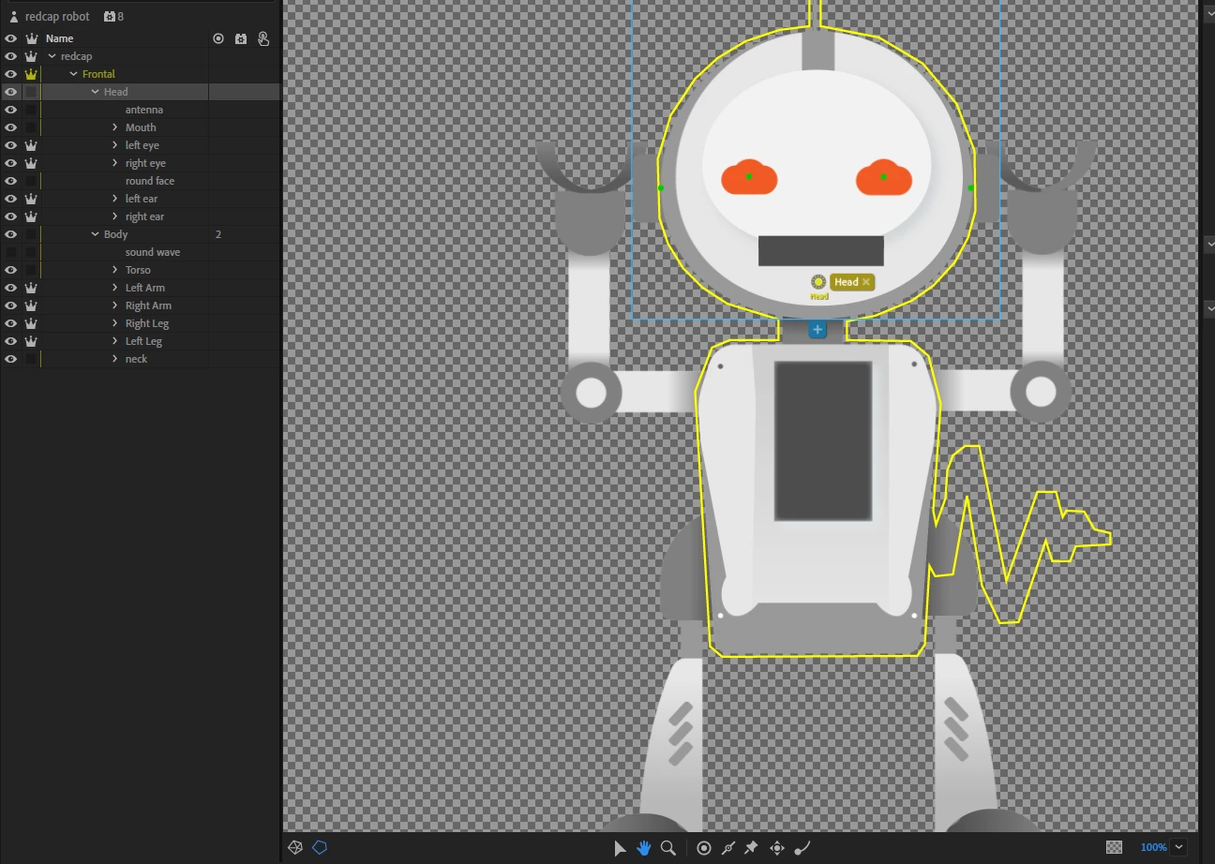Screen dimensions: 1215x864
Task: Click the draggable hand column header icon
Action: coord(263,38)
